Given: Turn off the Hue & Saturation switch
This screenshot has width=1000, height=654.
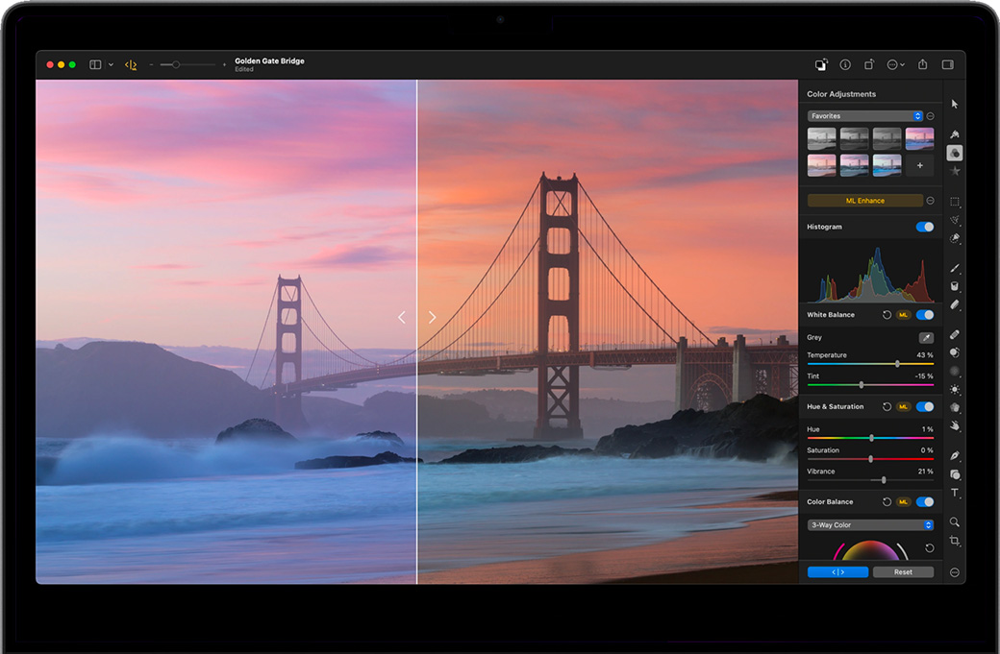Looking at the screenshot, I should [925, 406].
